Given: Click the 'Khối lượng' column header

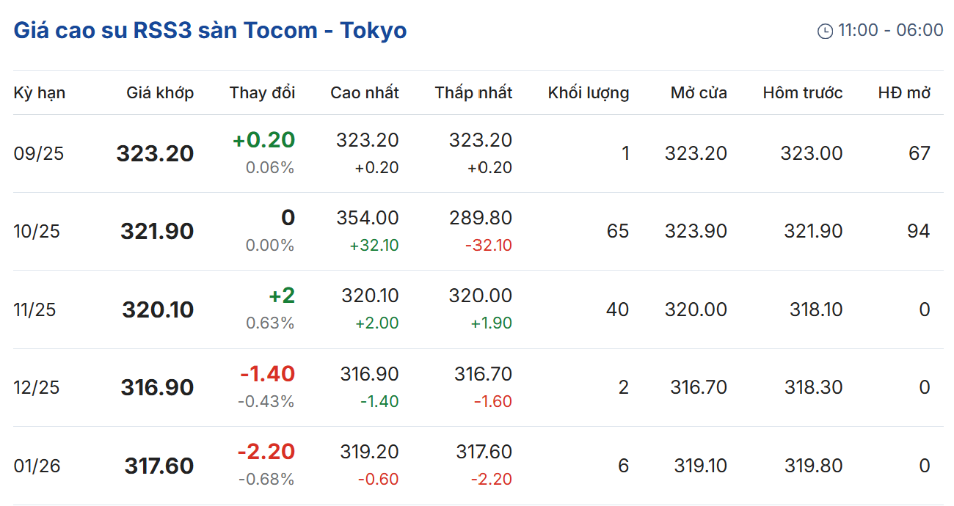Looking at the screenshot, I should pos(589,93).
